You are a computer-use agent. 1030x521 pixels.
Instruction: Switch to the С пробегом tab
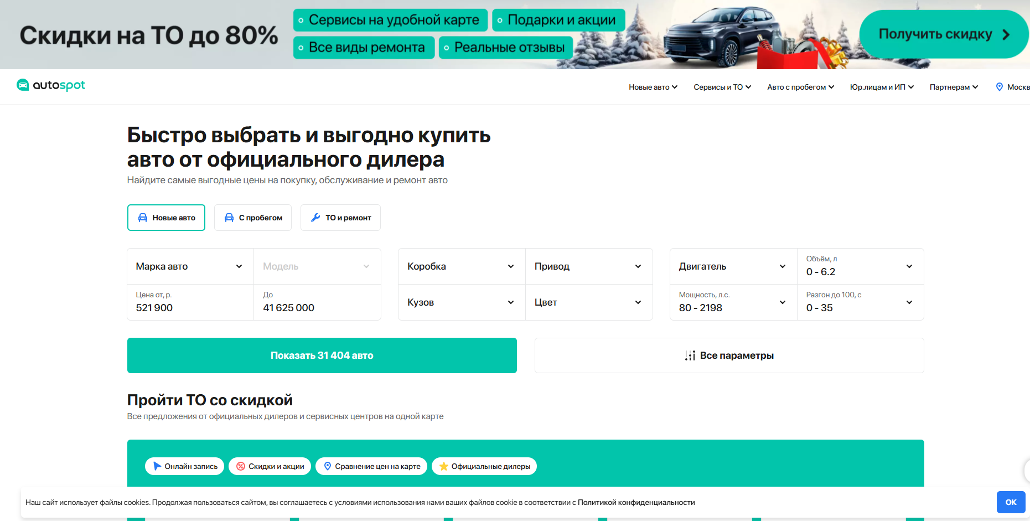[x=253, y=218]
